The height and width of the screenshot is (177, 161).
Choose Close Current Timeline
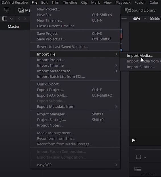[x=75, y=26]
